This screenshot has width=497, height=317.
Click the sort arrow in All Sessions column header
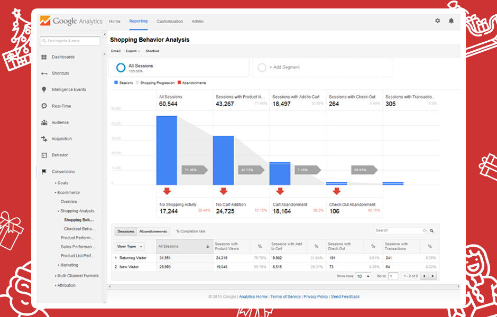point(208,247)
